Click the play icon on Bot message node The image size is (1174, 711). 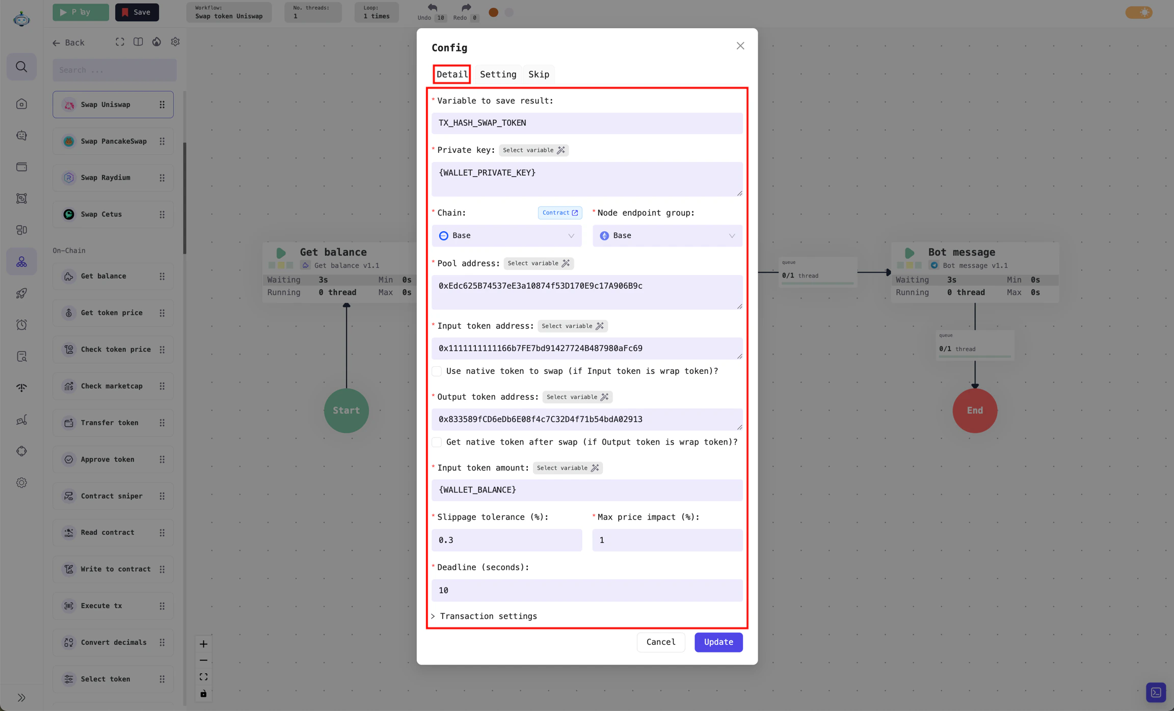pos(910,253)
